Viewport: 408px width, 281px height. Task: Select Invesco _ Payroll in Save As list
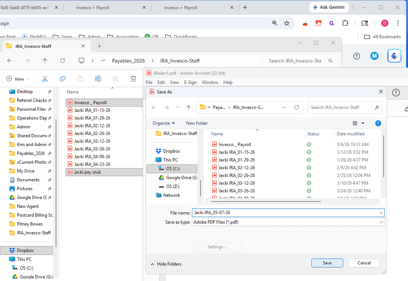point(235,145)
